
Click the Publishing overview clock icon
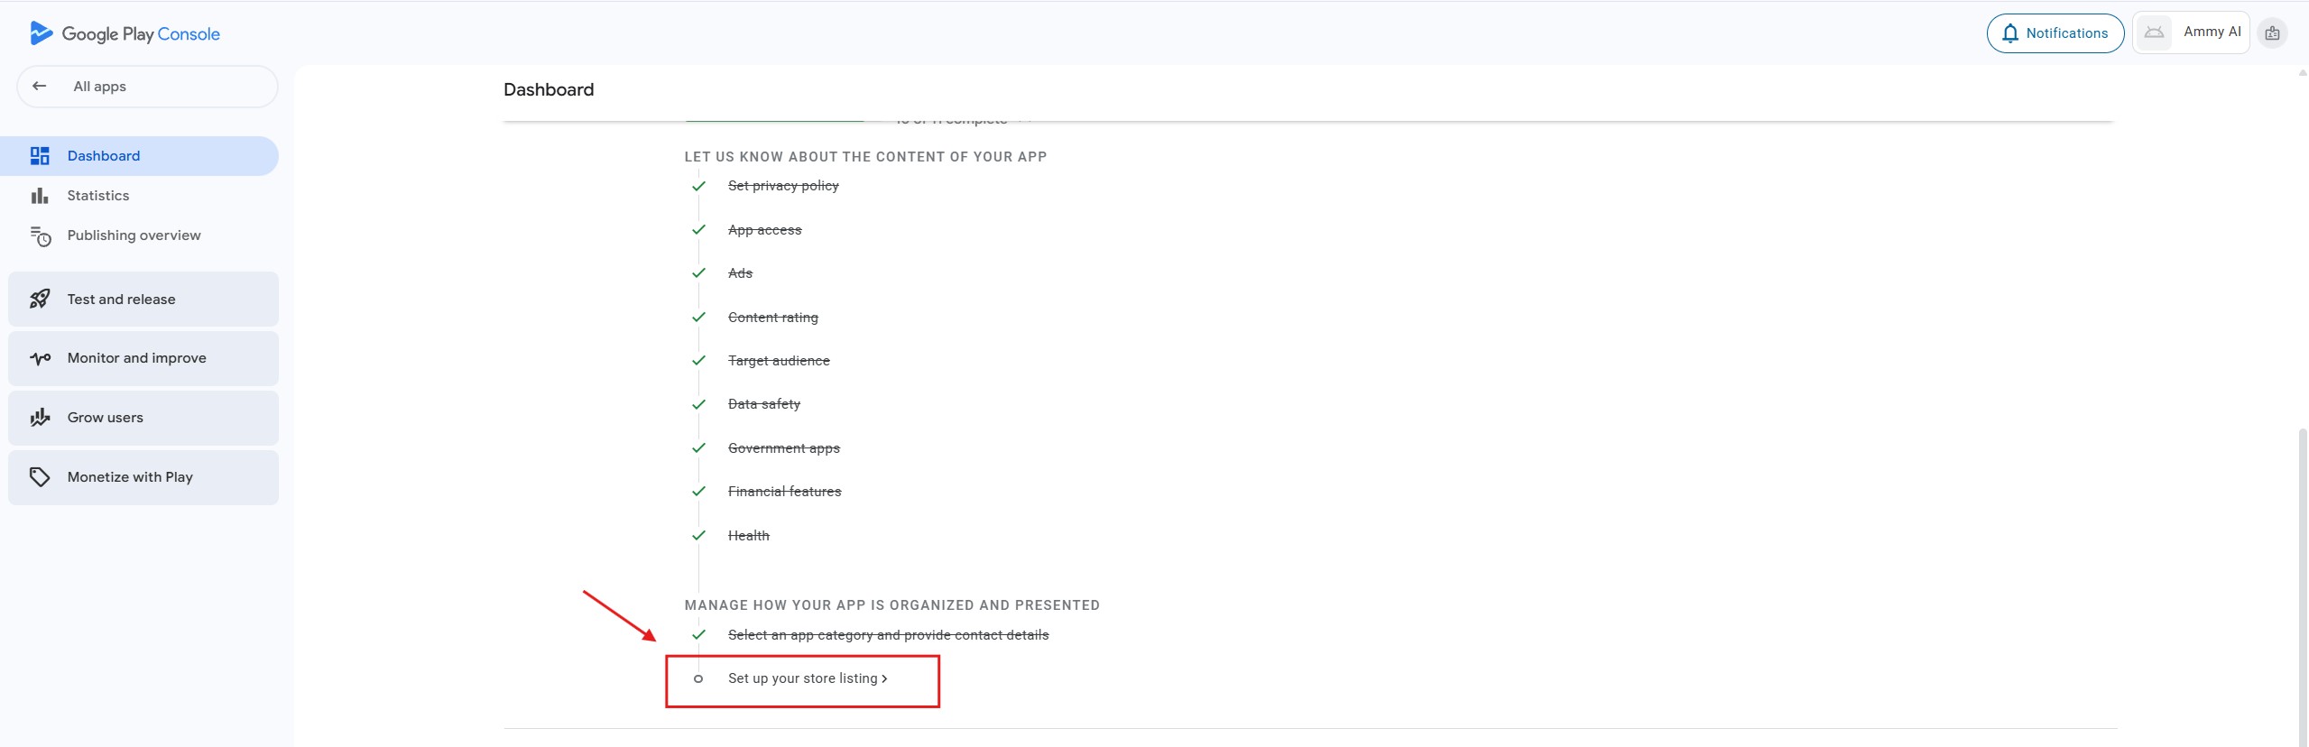tap(41, 235)
